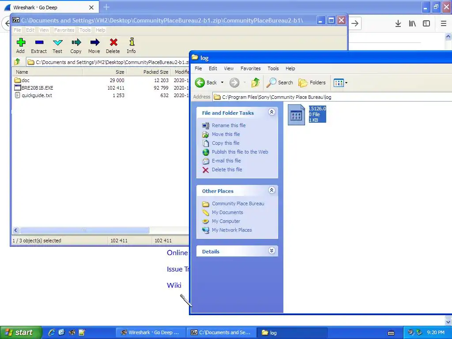This screenshot has height=339, width=452.
Task: Sort 7-Zip list by Name column
Action: [48, 72]
